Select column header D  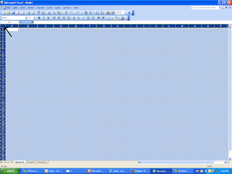pyautogui.click(x=61, y=26)
